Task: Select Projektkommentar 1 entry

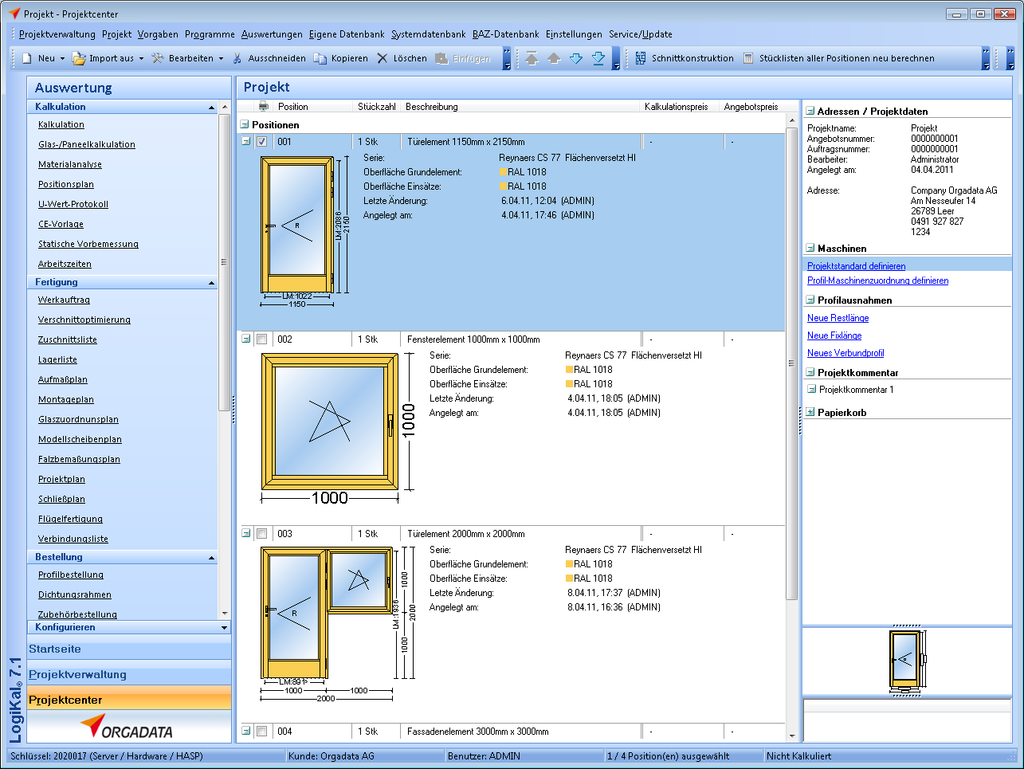Action: click(x=856, y=390)
